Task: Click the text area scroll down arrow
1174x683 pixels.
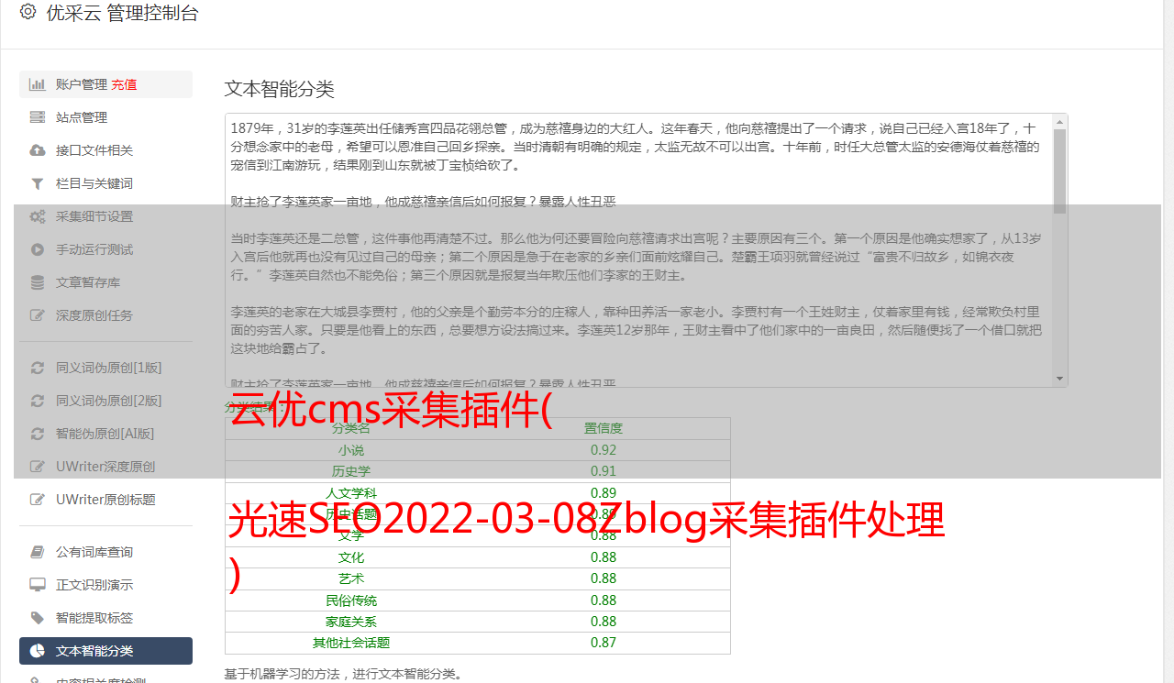Action: tap(1060, 379)
